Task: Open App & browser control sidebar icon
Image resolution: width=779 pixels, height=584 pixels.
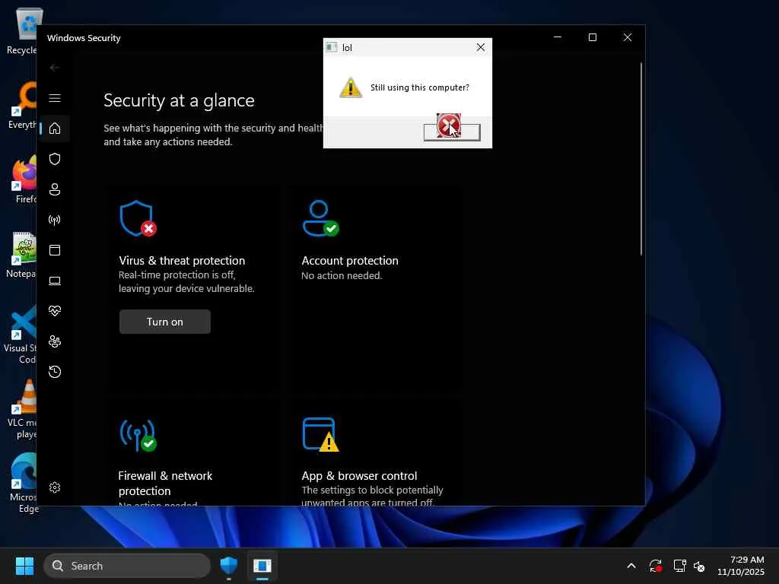Action: (55, 249)
